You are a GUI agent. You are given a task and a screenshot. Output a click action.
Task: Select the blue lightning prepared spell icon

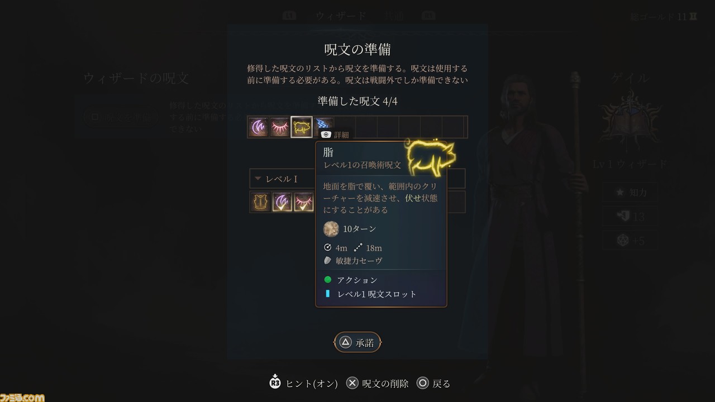point(323,124)
